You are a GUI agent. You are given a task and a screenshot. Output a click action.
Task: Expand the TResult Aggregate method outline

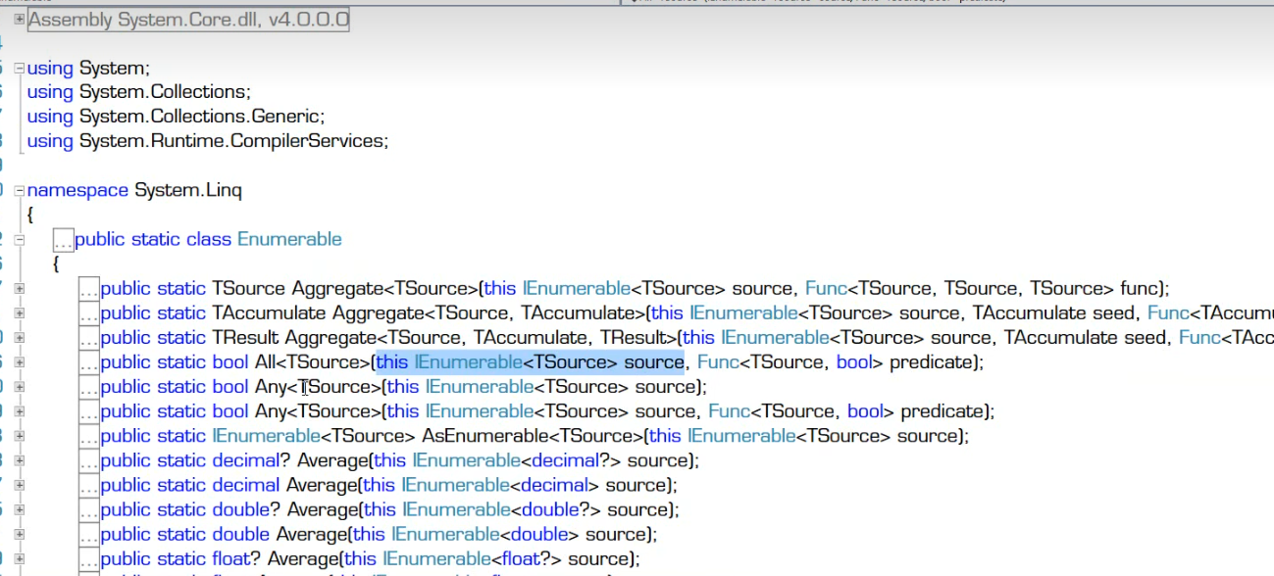point(20,338)
